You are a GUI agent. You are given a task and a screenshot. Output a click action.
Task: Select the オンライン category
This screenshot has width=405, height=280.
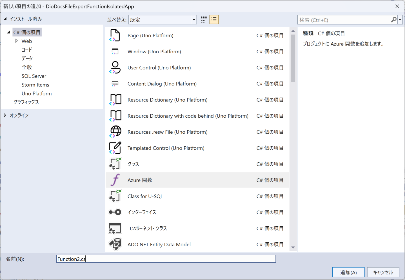coord(19,115)
